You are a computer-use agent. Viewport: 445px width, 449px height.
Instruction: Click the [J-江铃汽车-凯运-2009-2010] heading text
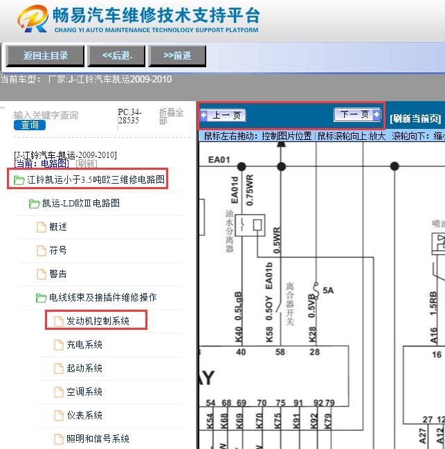(x=66, y=155)
